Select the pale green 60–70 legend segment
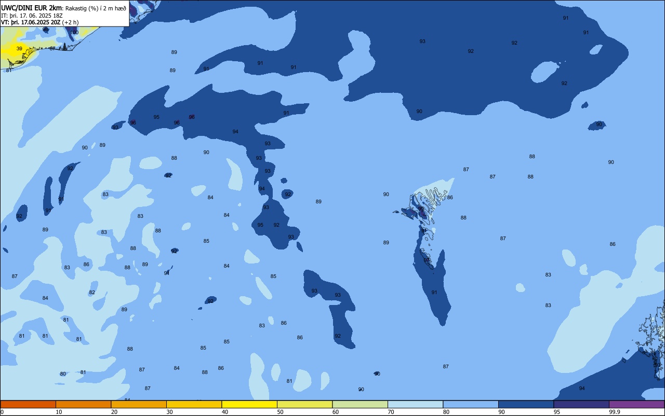 point(360,404)
